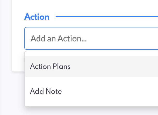Click the word "Action" above the input
Screen dimensions: 158x115
[x=37, y=17]
